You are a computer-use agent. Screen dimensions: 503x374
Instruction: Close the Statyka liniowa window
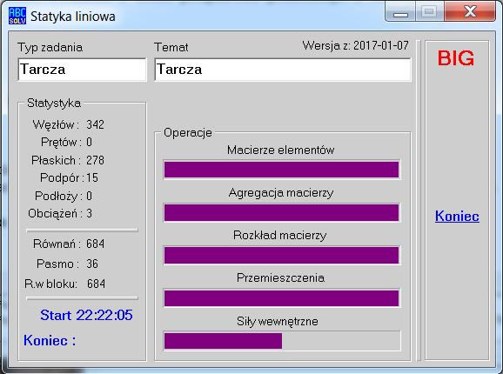[470, 11]
